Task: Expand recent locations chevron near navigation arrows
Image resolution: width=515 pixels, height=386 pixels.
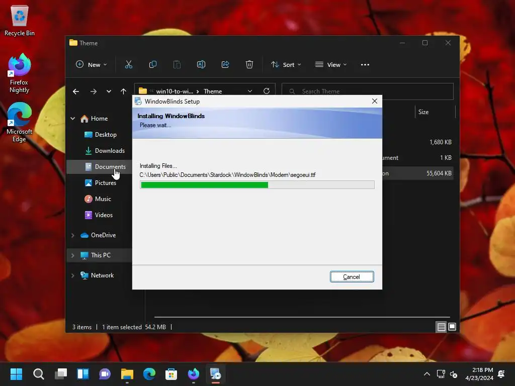Action: pos(109,91)
